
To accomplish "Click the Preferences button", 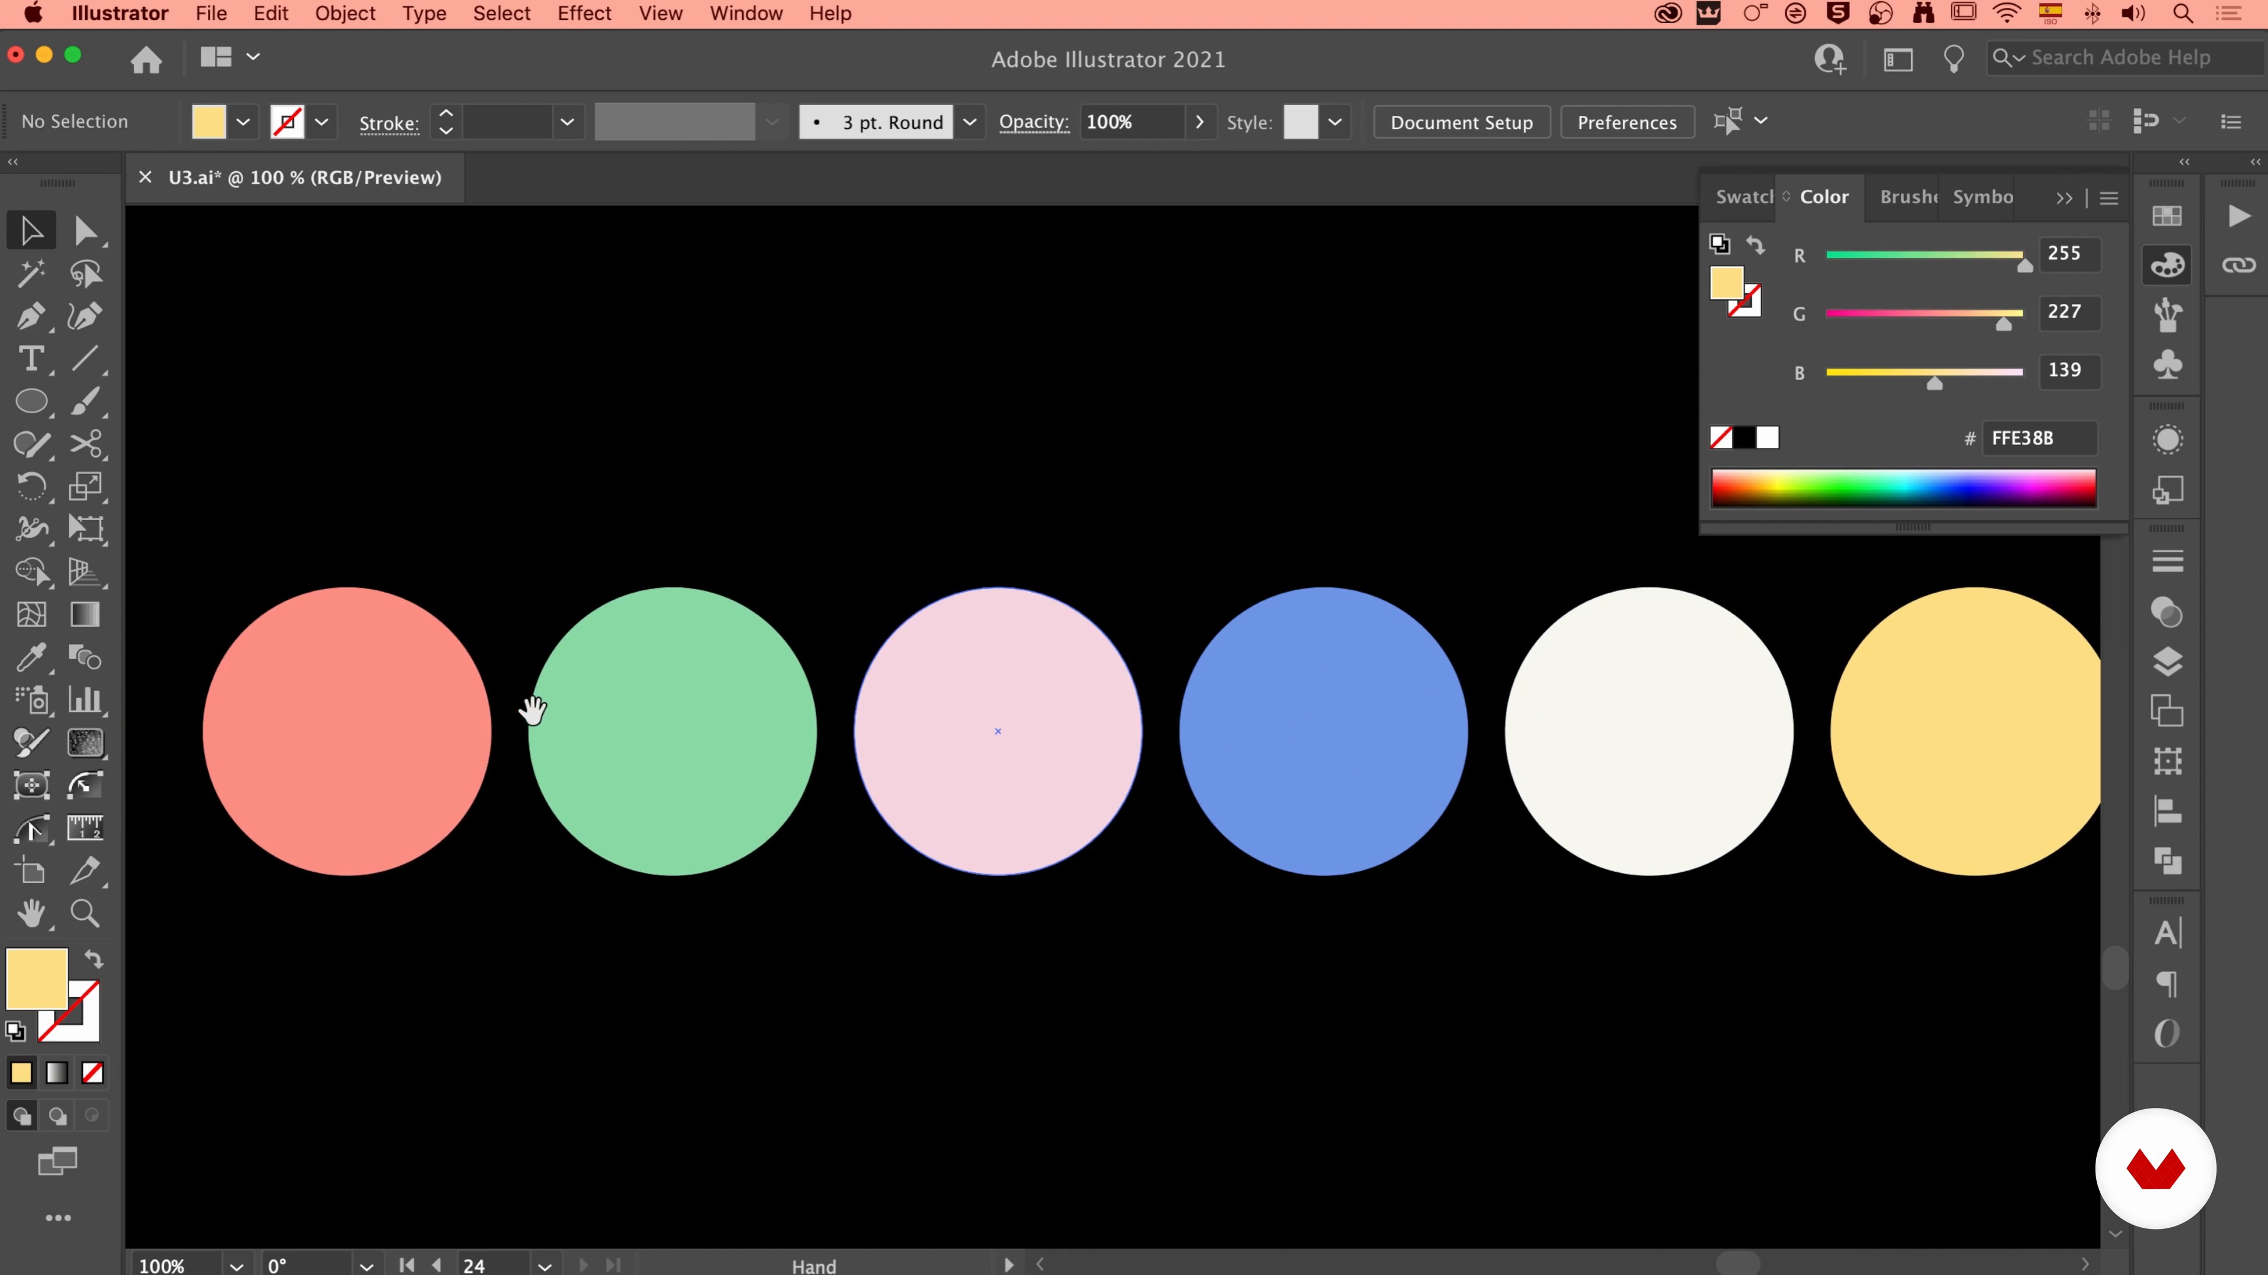I will click(1627, 122).
